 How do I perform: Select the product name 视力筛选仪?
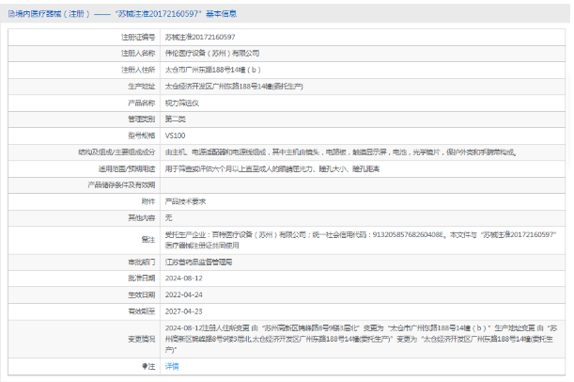click(x=182, y=103)
